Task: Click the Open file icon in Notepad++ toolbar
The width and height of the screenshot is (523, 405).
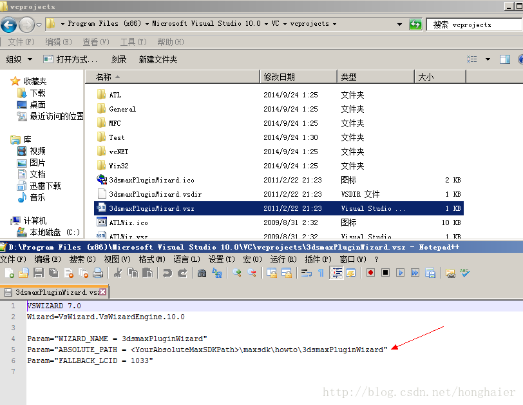Action: coord(24,273)
